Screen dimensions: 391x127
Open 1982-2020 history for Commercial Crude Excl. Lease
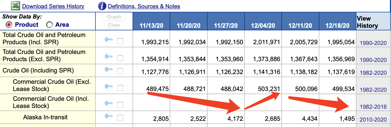coord(373,90)
